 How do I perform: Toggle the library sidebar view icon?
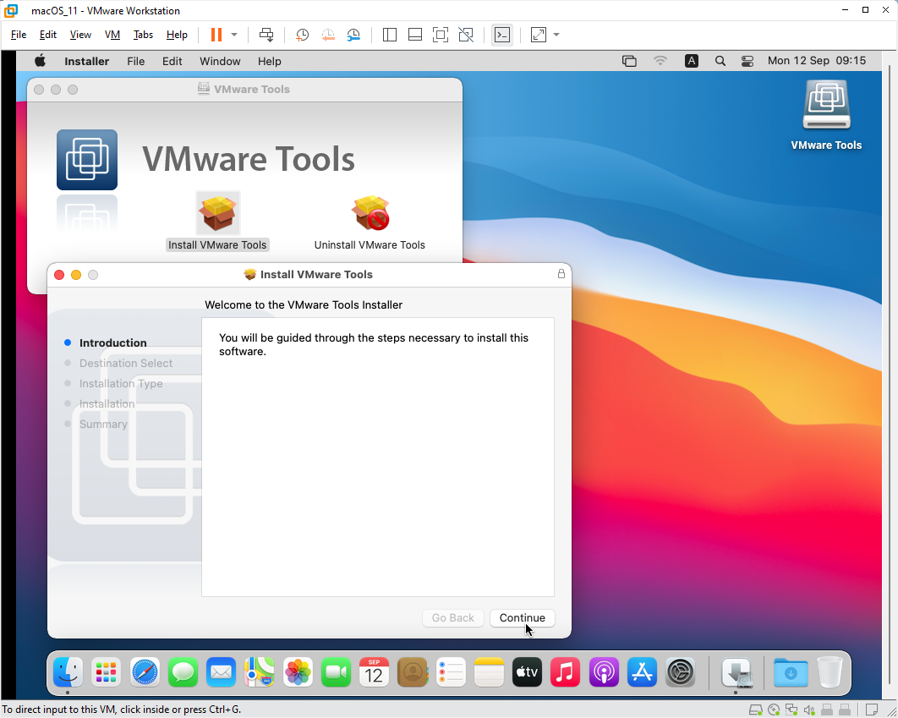click(390, 35)
